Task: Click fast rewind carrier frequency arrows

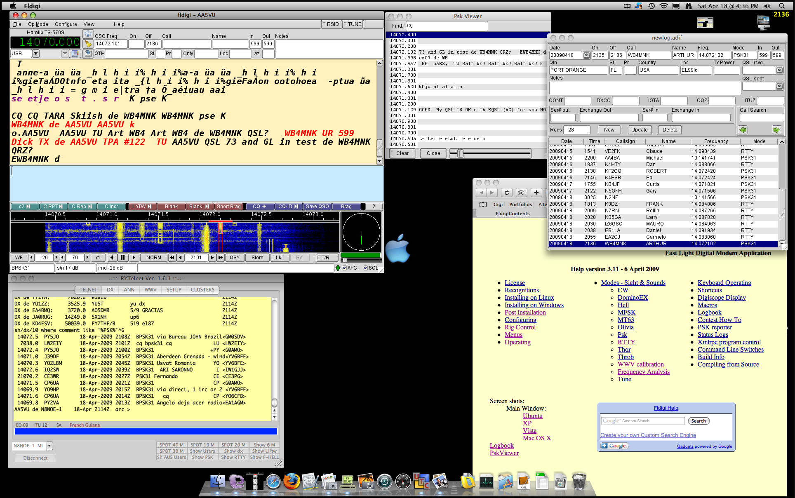Action: pos(172,258)
